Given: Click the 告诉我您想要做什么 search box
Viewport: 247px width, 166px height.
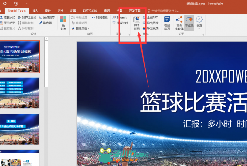Looking at the screenshot, I should [x=163, y=11].
